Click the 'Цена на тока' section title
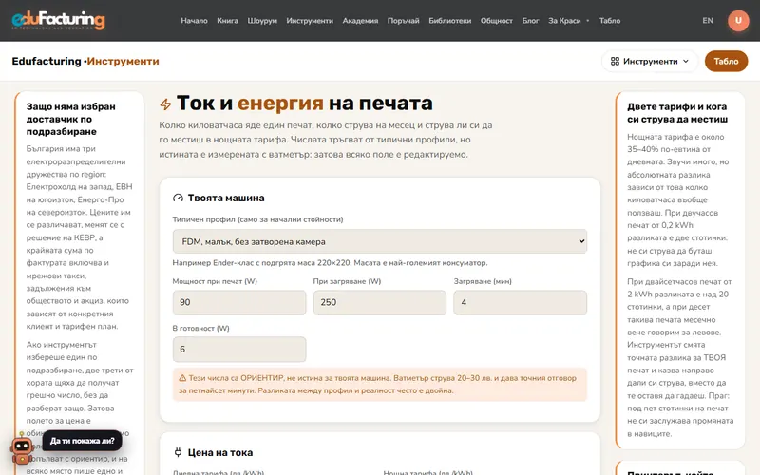 pos(220,452)
